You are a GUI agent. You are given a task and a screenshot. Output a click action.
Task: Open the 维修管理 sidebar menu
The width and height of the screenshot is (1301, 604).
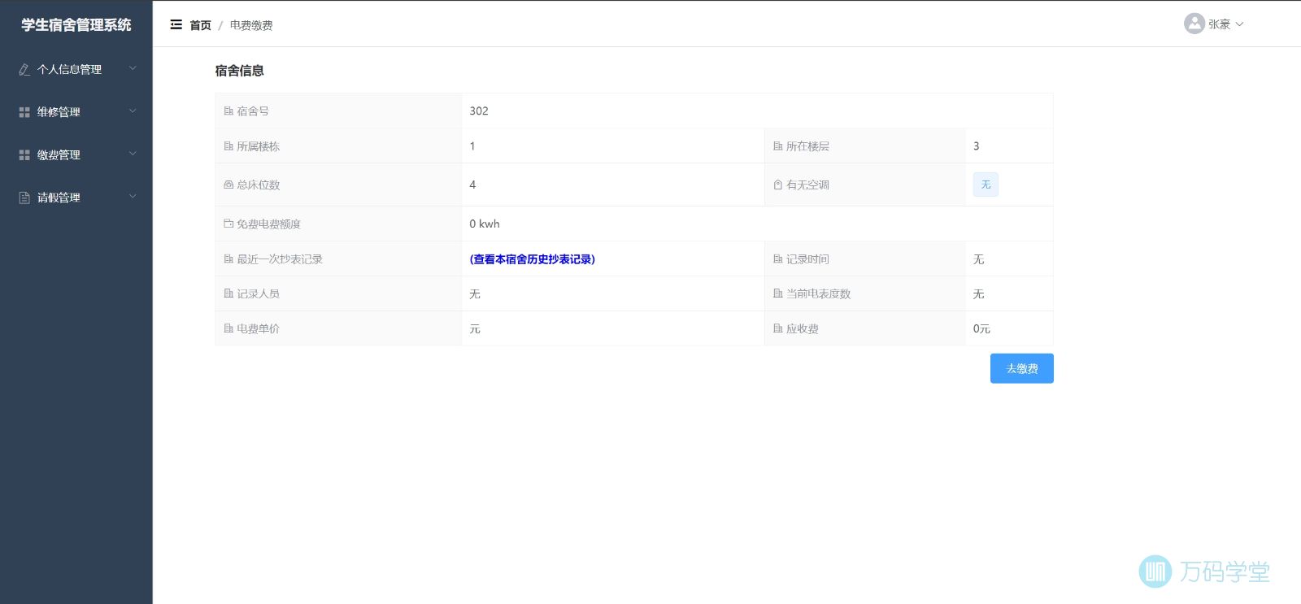pos(76,112)
